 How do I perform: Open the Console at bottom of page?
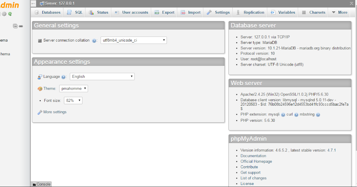pyautogui.click(x=41, y=184)
